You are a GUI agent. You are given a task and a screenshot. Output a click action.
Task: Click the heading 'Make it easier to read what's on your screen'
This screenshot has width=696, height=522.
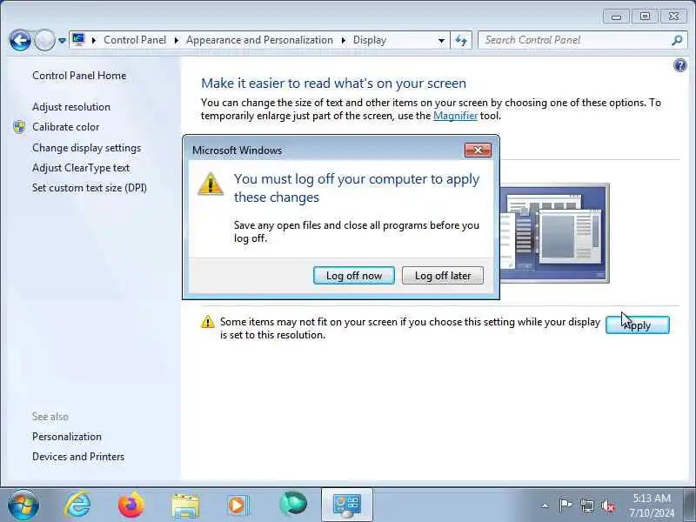tap(333, 84)
